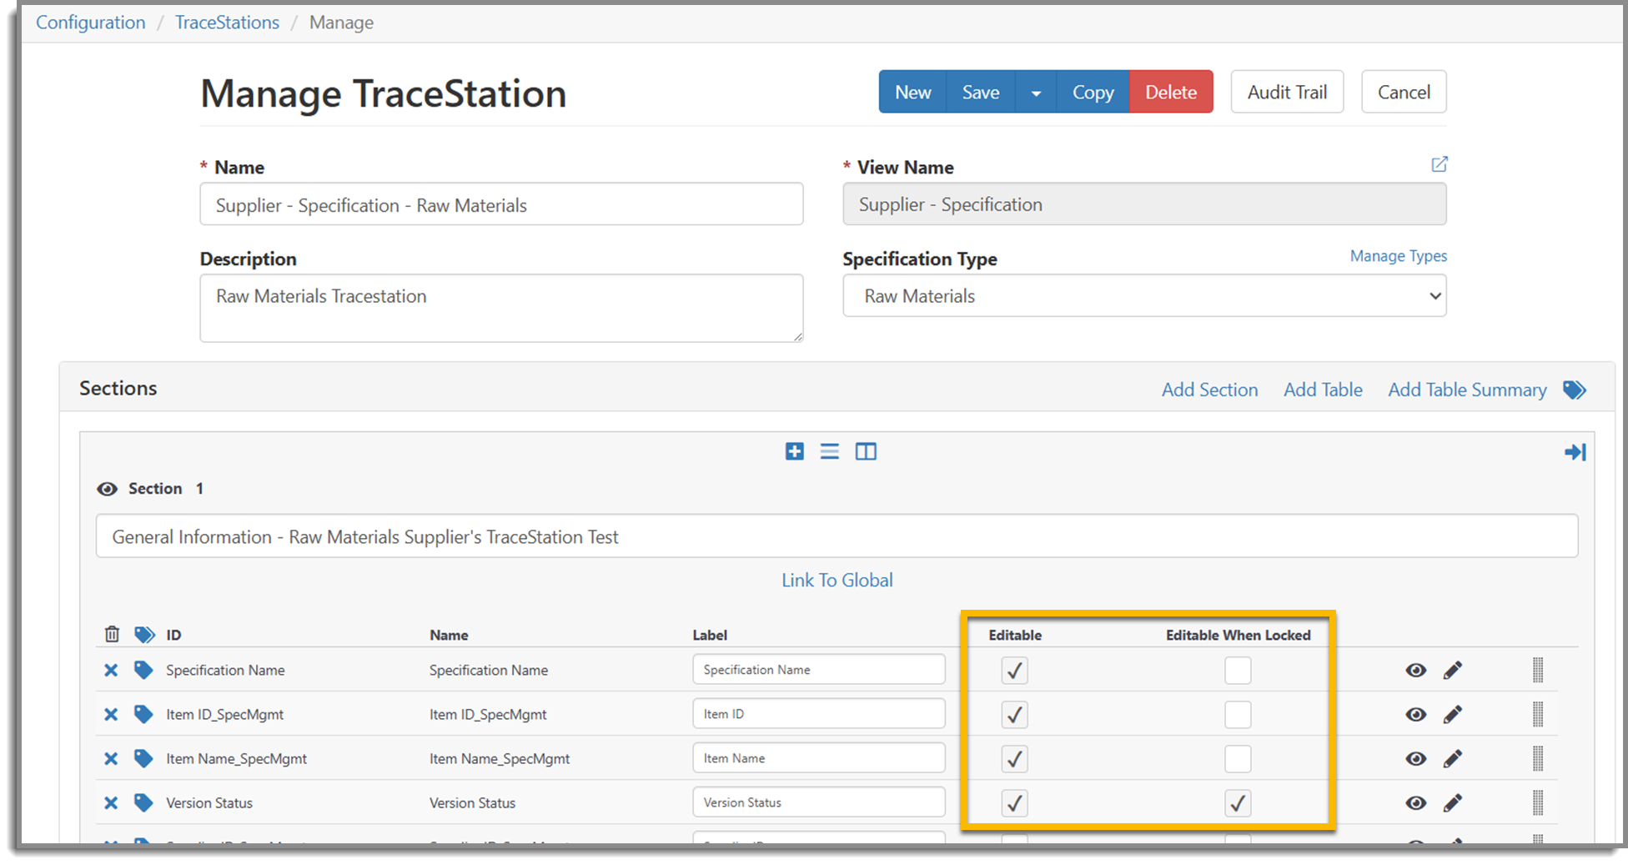This screenshot has height=865, width=1628.
Task: Click the Name input field
Action: click(501, 204)
